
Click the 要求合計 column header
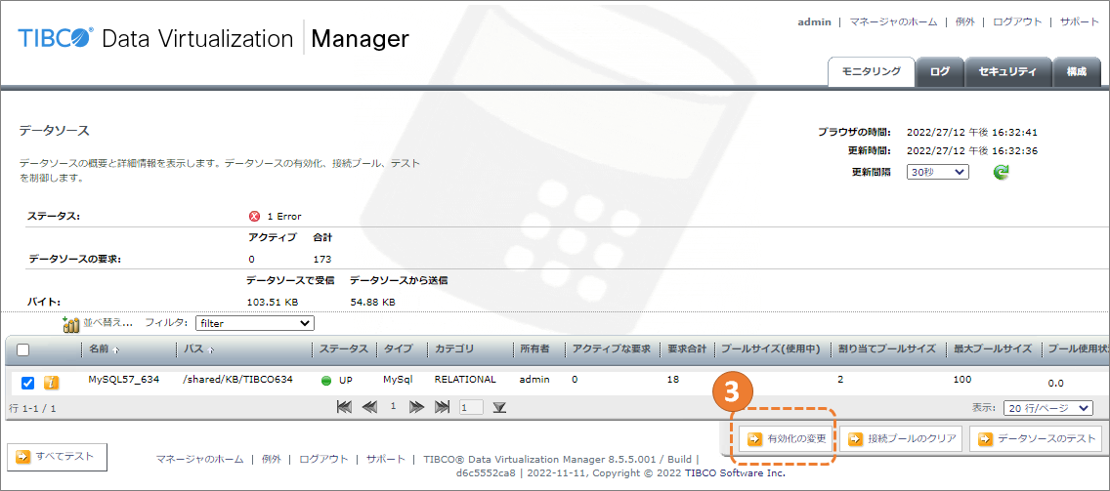(x=687, y=349)
